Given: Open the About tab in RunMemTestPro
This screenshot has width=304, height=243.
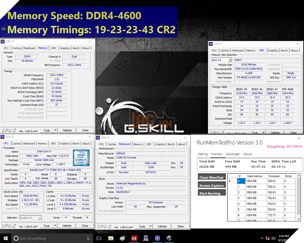Looking at the screenshot, I should pos(248,154).
